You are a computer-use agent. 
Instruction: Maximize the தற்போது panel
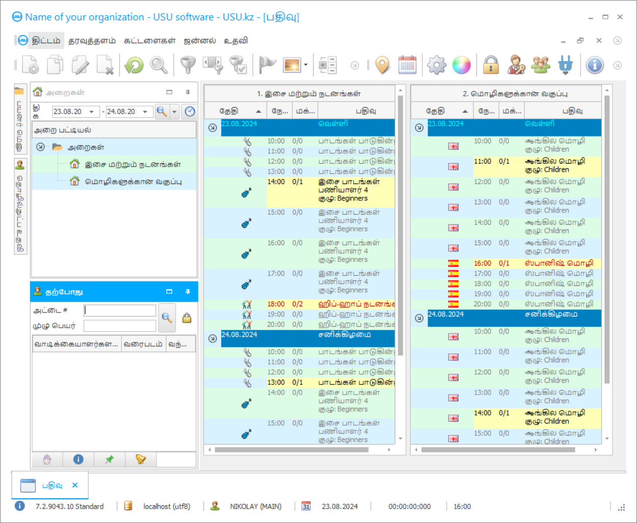coord(169,292)
